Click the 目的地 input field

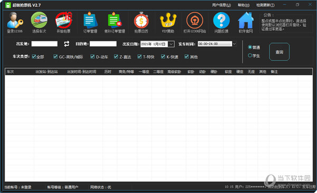click(103, 44)
